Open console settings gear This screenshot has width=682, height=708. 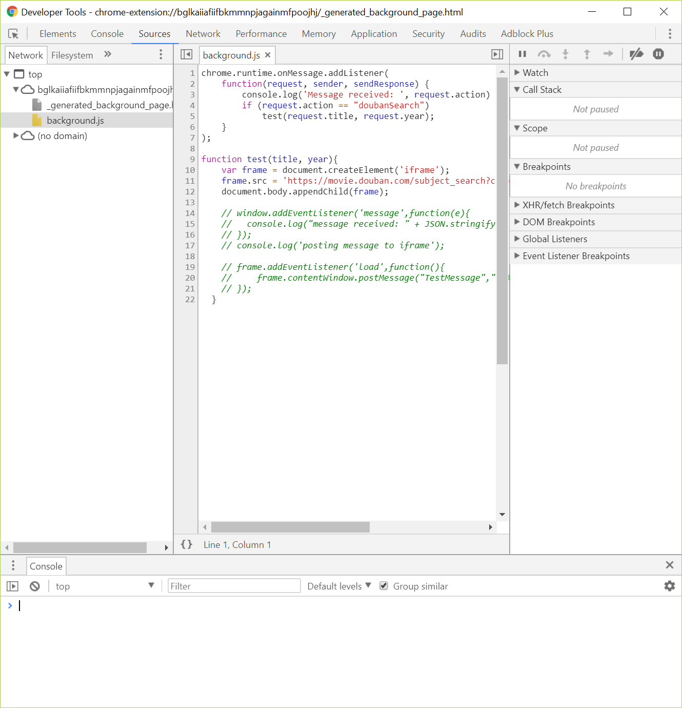[x=669, y=586]
